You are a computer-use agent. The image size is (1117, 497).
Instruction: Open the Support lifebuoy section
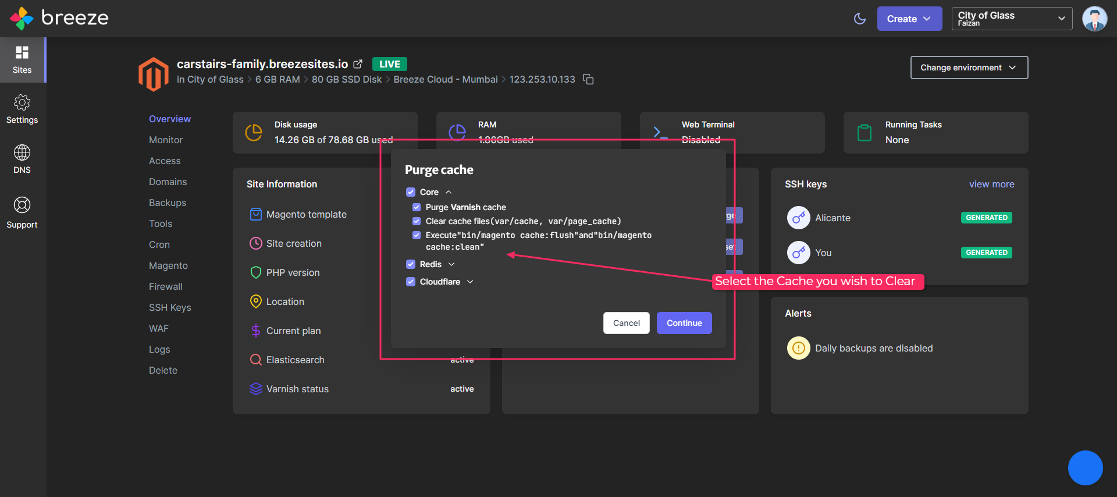coord(22,212)
